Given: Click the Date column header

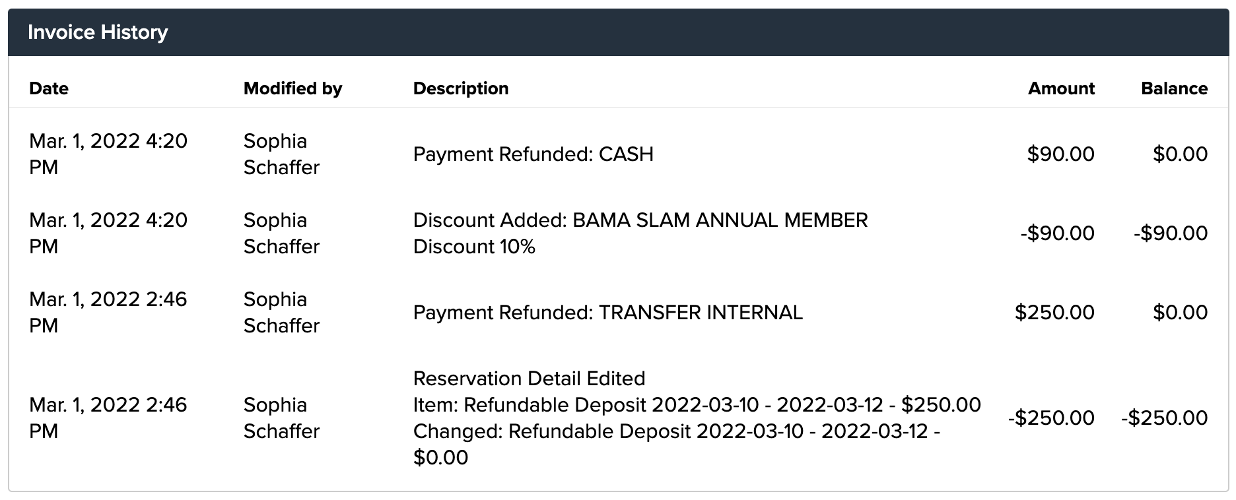Looking at the screenshot, I should coord(49,88).
